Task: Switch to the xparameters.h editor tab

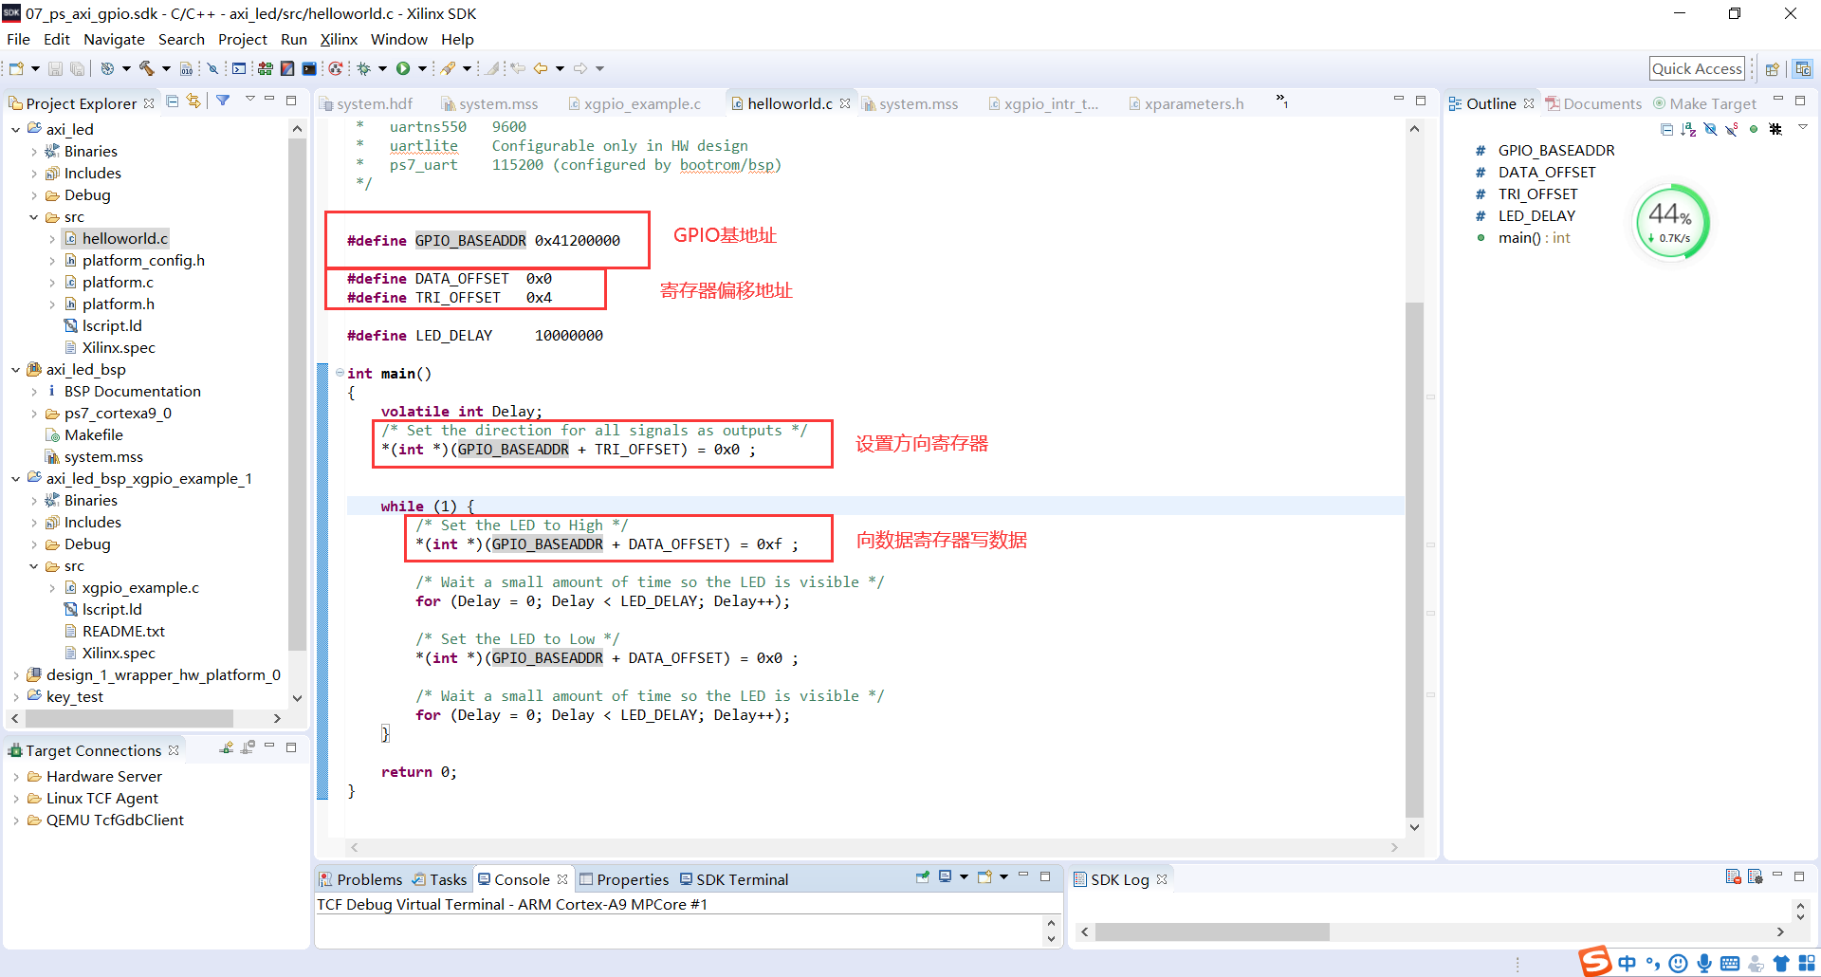Action: pyautogui.click(x=1186, y=103)
